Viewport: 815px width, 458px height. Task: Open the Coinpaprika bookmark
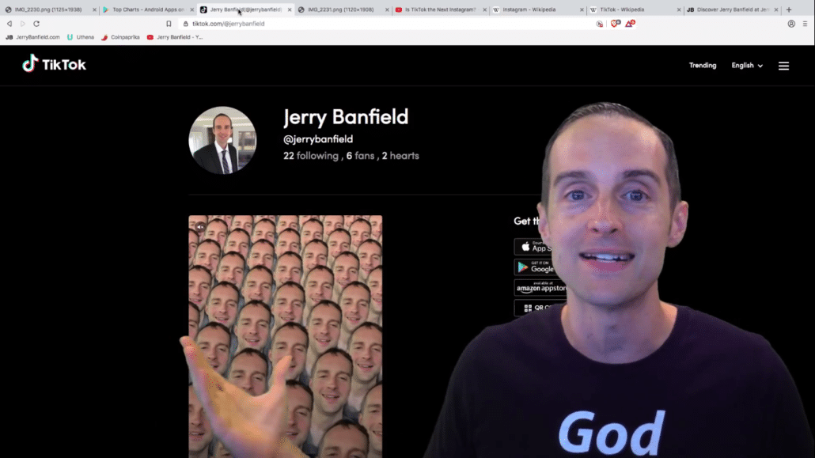pos(120,37)
